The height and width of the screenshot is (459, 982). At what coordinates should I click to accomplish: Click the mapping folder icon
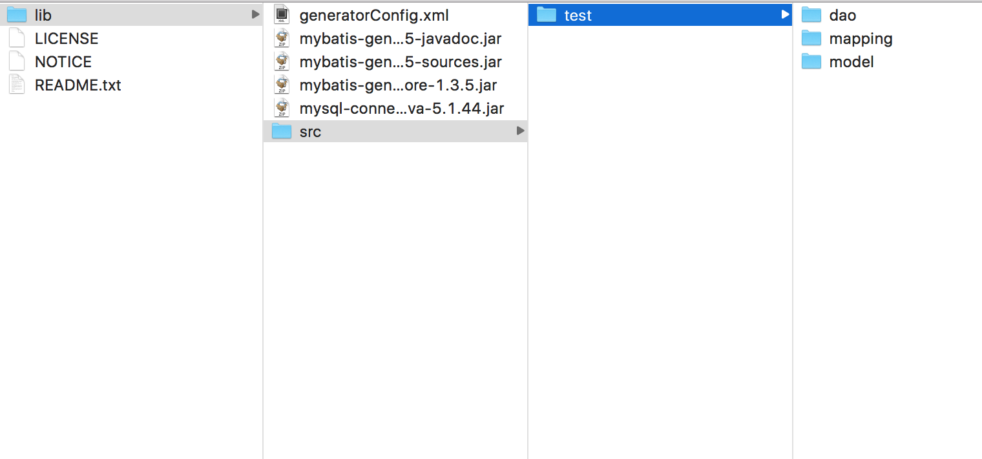(811, 38)
